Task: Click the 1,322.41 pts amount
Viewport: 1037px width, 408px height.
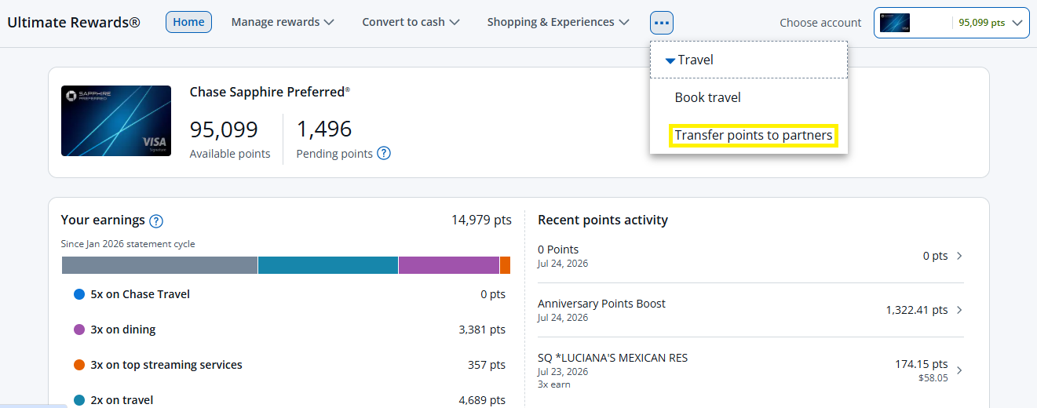Action: point(917,310)
